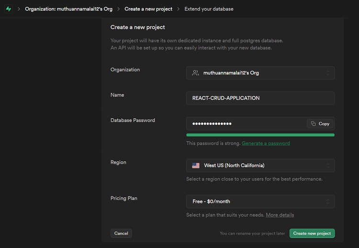Click the 'Select a region close to your users' hint
The image size is (359, 248).
[x=254, y=179]
